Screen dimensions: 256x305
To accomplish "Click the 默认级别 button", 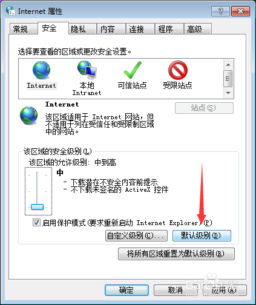I will click(x=202, y=235).
